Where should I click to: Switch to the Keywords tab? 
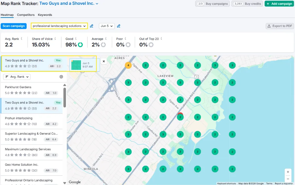coord(45,15)
